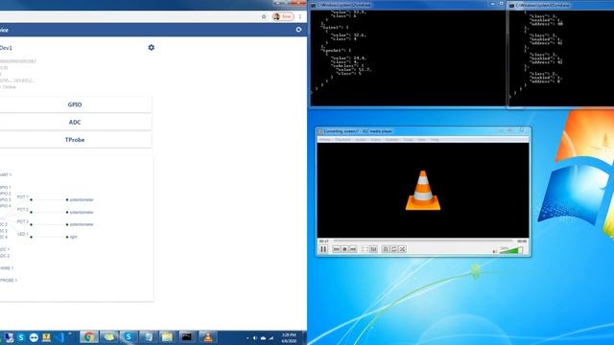Toggle loop mode in VLC
This screenshot has height=345, width=614.
(394, 249)
